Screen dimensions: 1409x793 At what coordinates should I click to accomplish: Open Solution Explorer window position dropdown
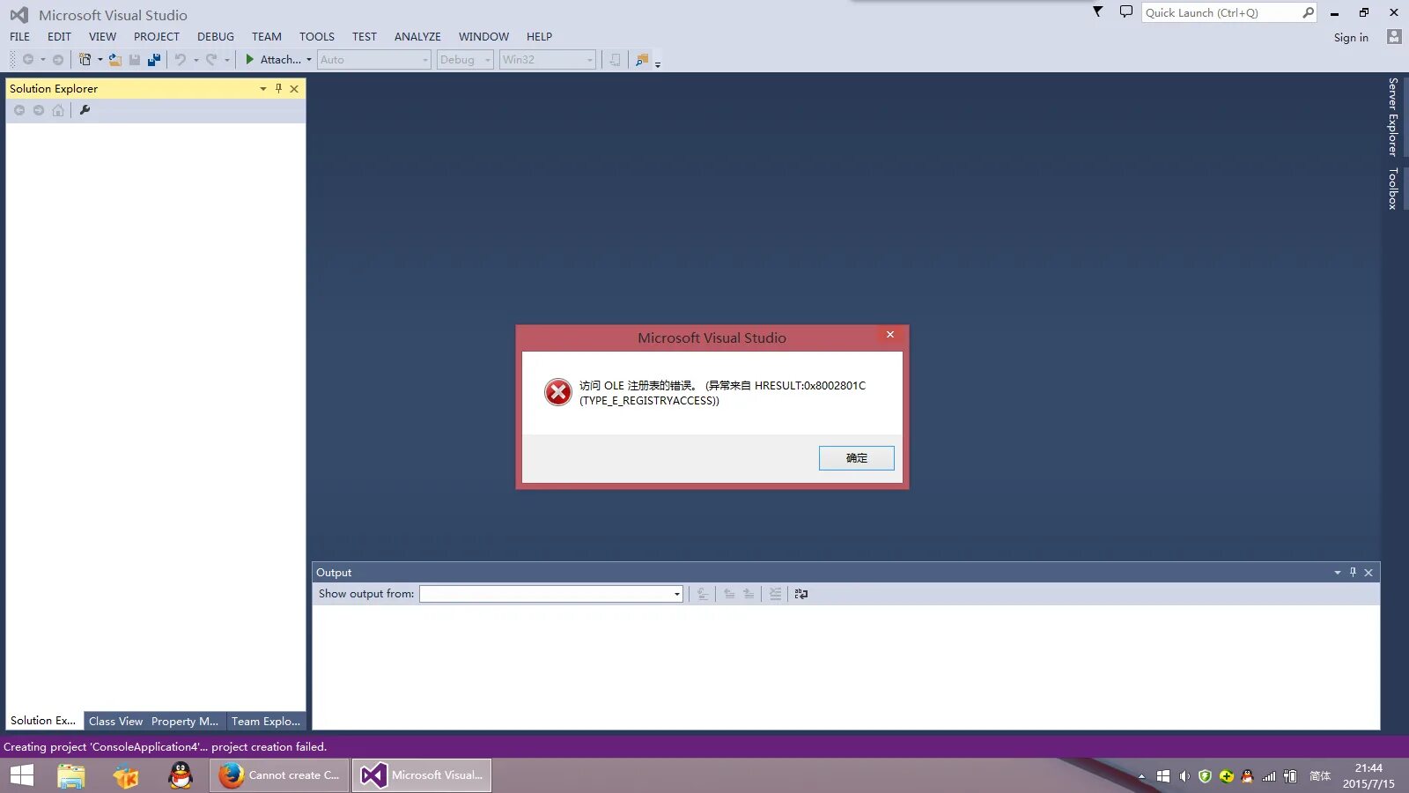coord(262,88)
